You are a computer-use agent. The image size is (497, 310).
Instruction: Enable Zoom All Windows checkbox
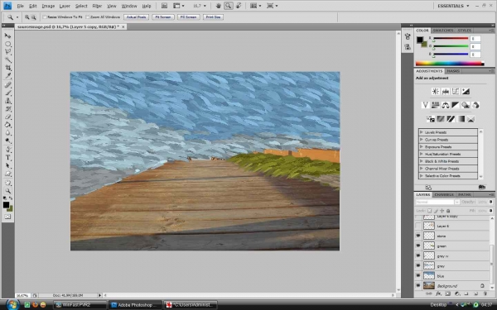88,17
